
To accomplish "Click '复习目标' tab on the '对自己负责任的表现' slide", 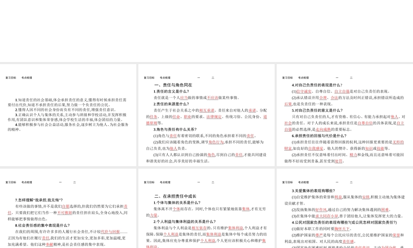I will (287, 78).
